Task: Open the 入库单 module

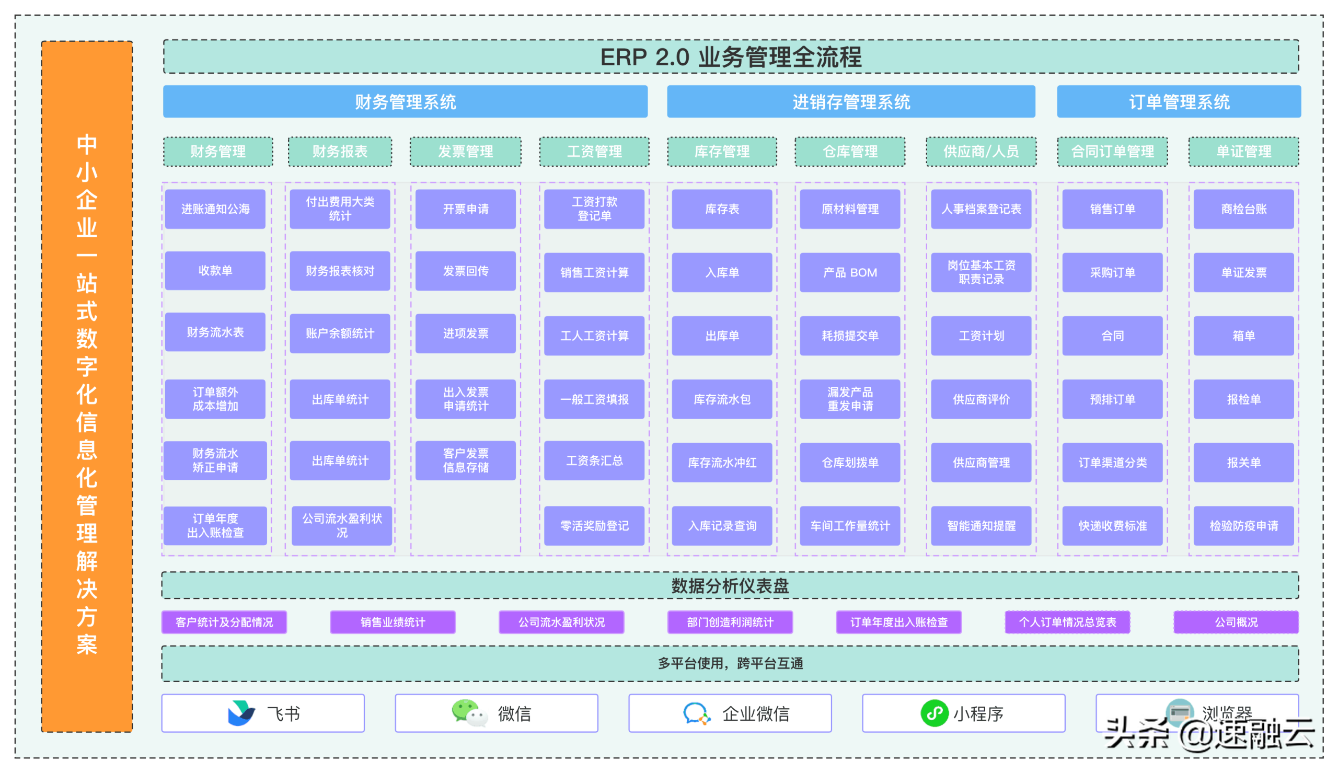Action: pos(722,272)
